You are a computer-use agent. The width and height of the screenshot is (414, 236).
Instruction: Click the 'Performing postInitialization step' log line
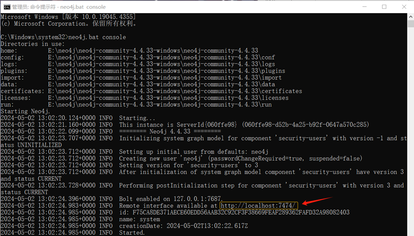(x=202, y=185)
